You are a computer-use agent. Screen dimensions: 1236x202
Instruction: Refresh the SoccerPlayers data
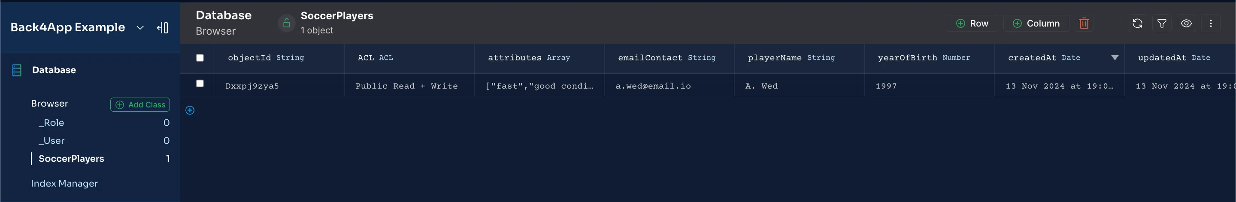1137,24
